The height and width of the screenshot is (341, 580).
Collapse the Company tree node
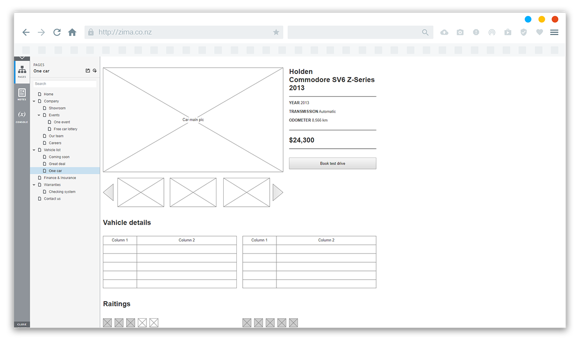pos(34,101)
